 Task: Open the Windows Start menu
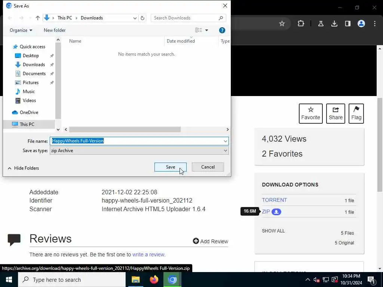click(x=9, y=280)
